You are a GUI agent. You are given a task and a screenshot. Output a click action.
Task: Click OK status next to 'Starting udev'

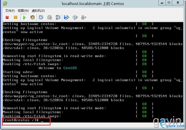point(144,72)
